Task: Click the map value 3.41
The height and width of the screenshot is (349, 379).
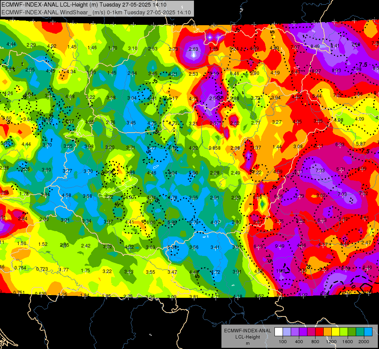Action: click(x=215, y=247)
